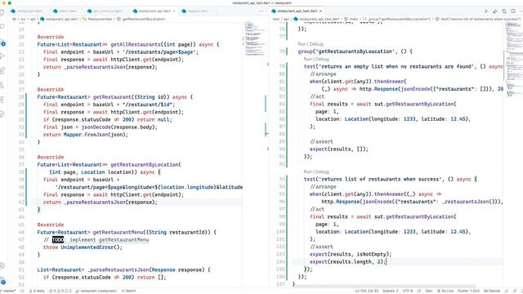Click Debug above 'returns an empty list' test
This screenshot has width=523, height=294.
pos(322,59)
